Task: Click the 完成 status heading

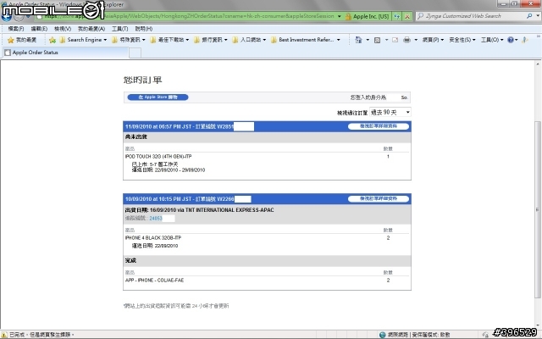Action: [x=130, y=260]
